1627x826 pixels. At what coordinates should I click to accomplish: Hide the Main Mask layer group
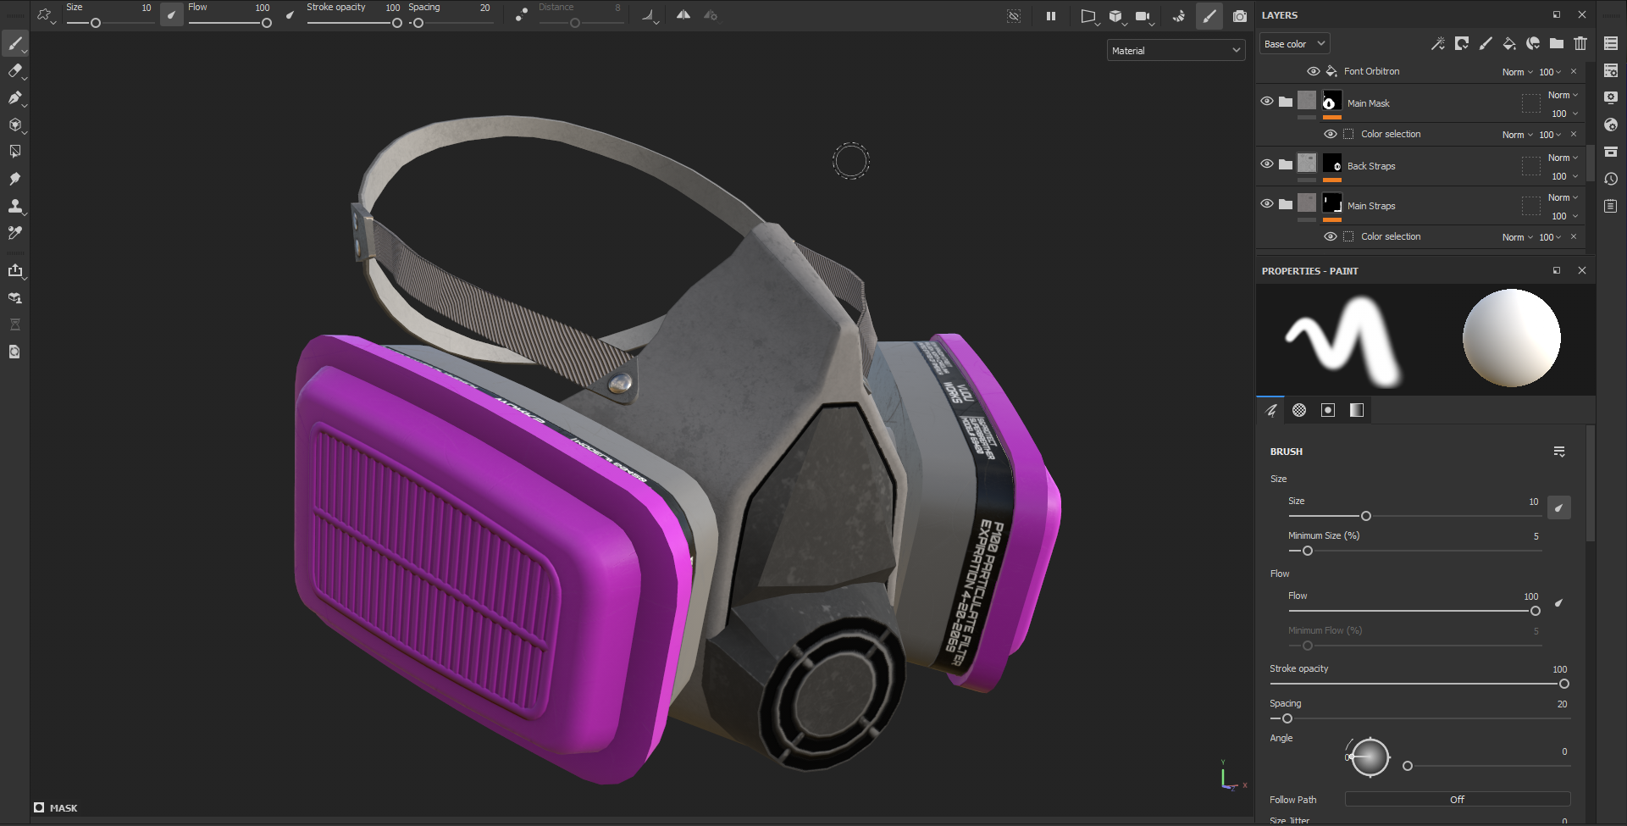(x=1267, y=102)
